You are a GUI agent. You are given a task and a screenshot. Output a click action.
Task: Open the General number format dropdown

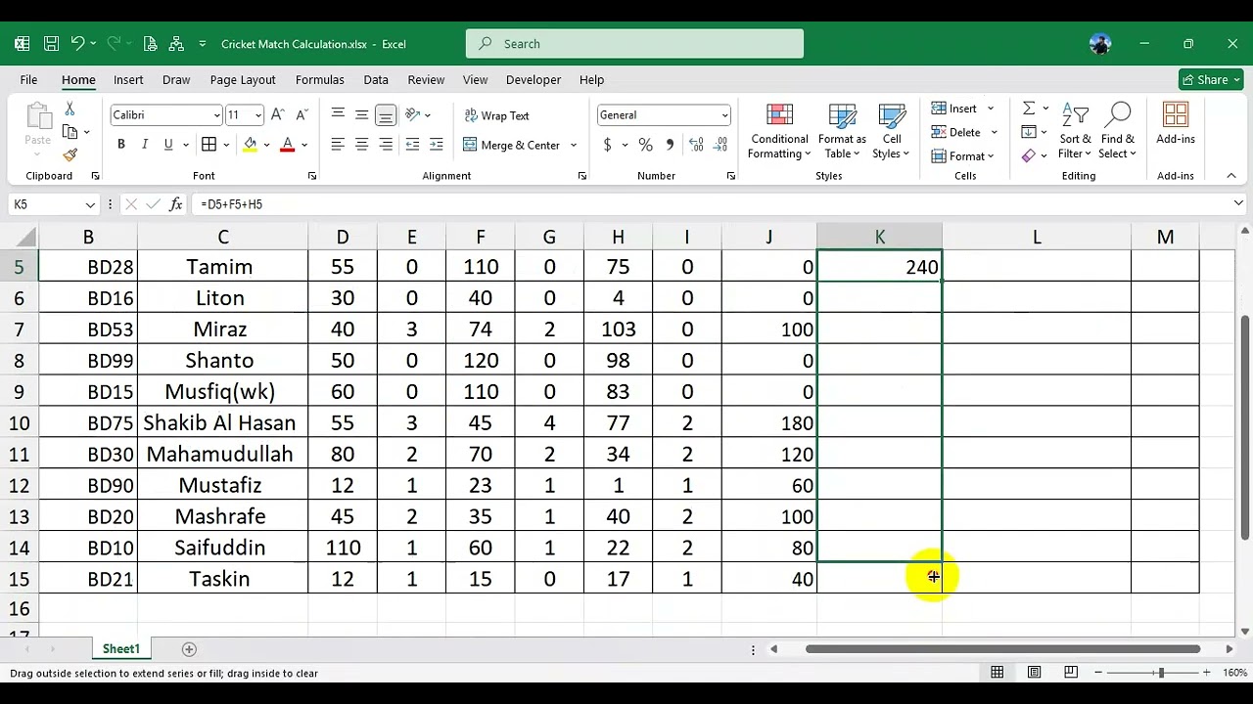coord(724,115)
